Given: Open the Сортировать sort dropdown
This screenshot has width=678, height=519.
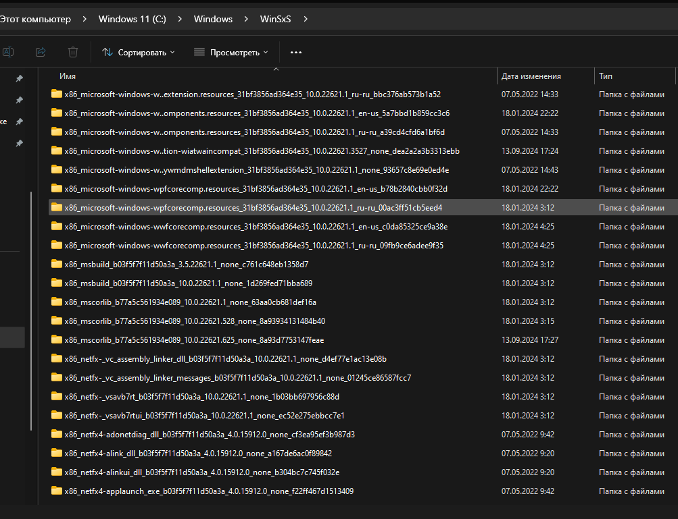Looking at the screenshot, I should click(x=139, y=52).
